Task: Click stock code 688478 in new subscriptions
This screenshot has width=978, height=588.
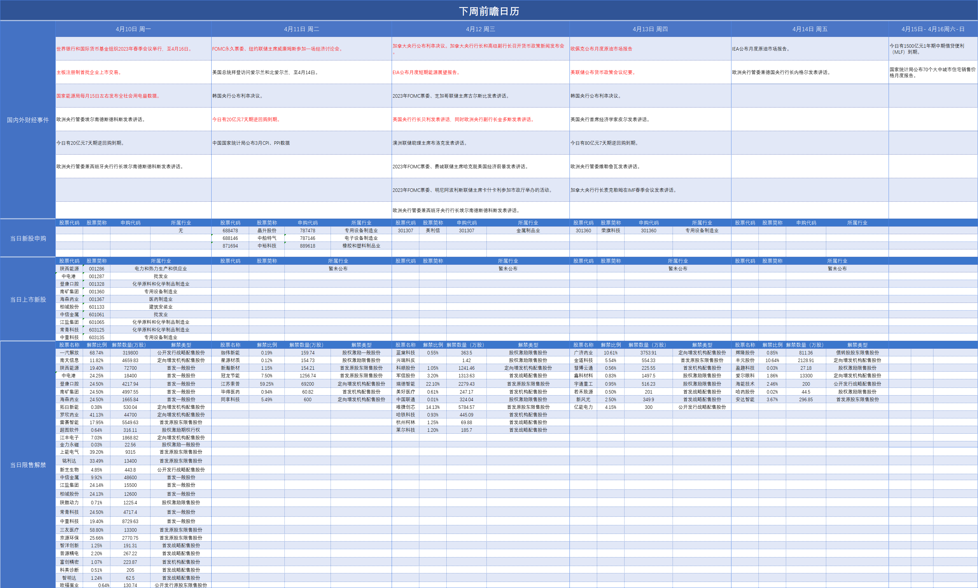Action: click(230, 230)
